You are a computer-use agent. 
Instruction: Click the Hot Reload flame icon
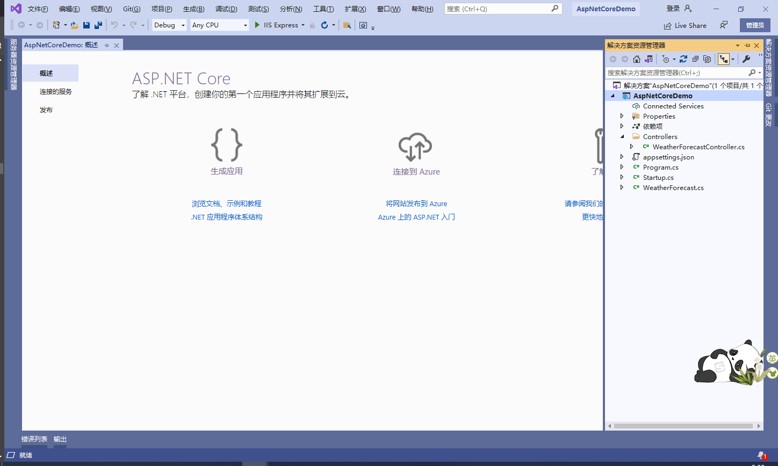coord(313,25)
